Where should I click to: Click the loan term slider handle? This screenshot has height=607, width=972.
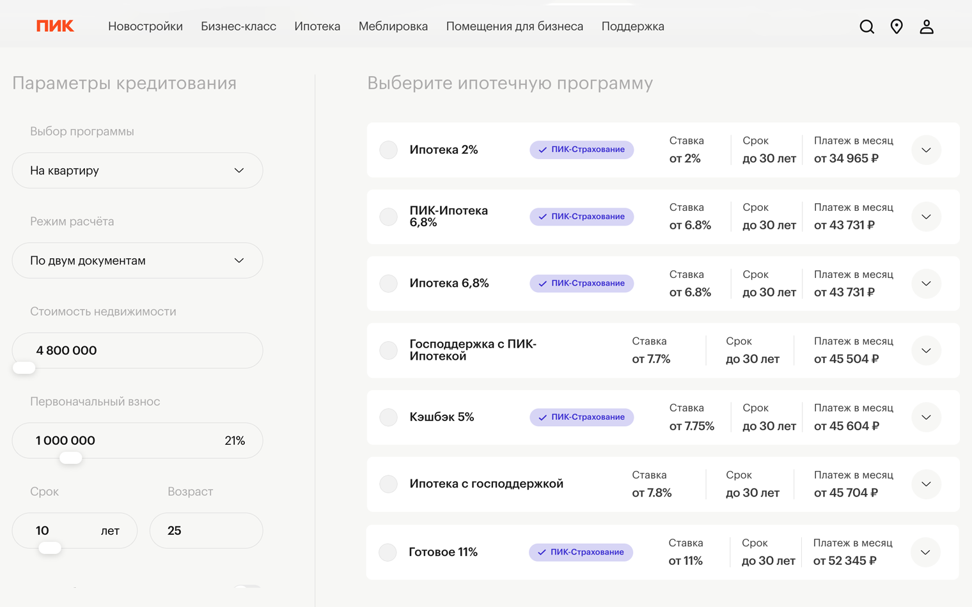(x=50, y=548)
